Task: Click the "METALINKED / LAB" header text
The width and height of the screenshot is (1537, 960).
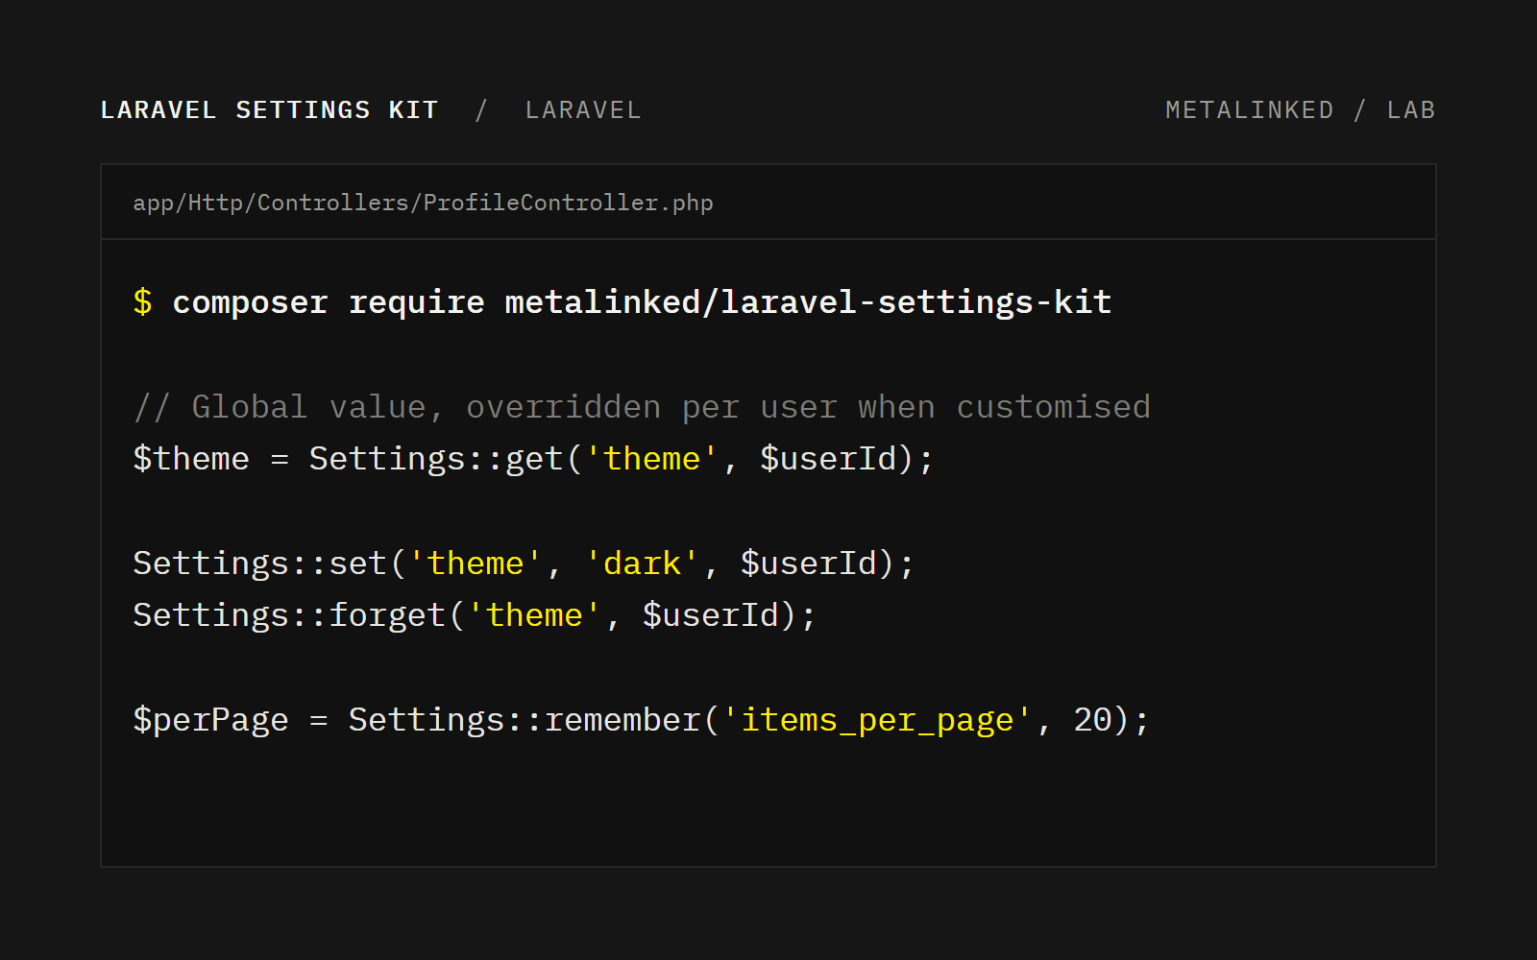Action: pos(1300,110)
